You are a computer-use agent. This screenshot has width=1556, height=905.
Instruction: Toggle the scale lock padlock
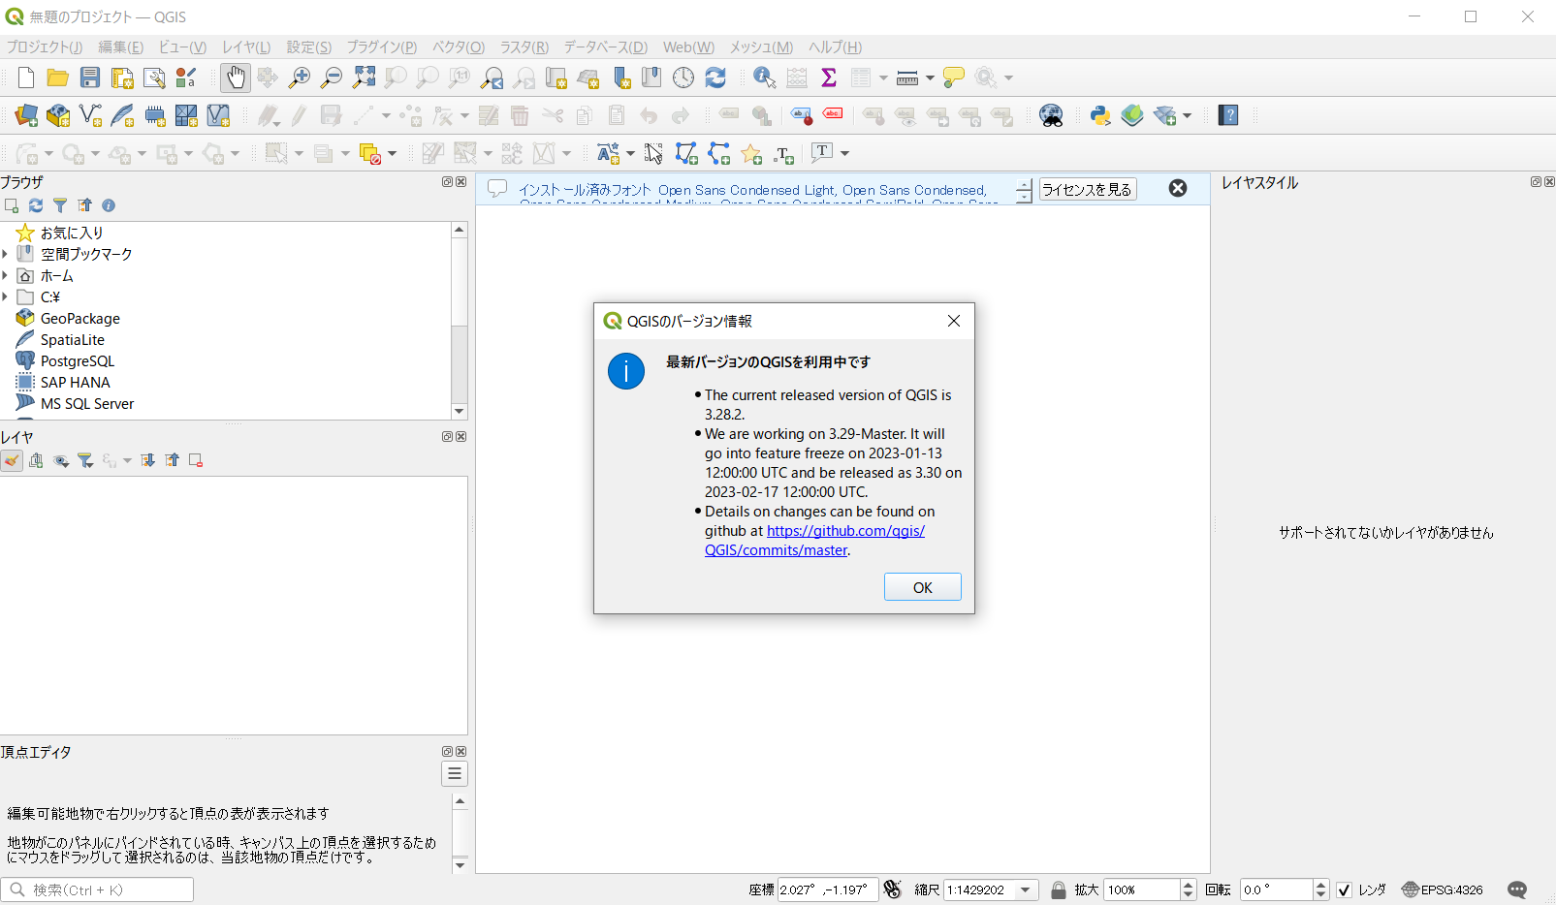[1059, 889]
